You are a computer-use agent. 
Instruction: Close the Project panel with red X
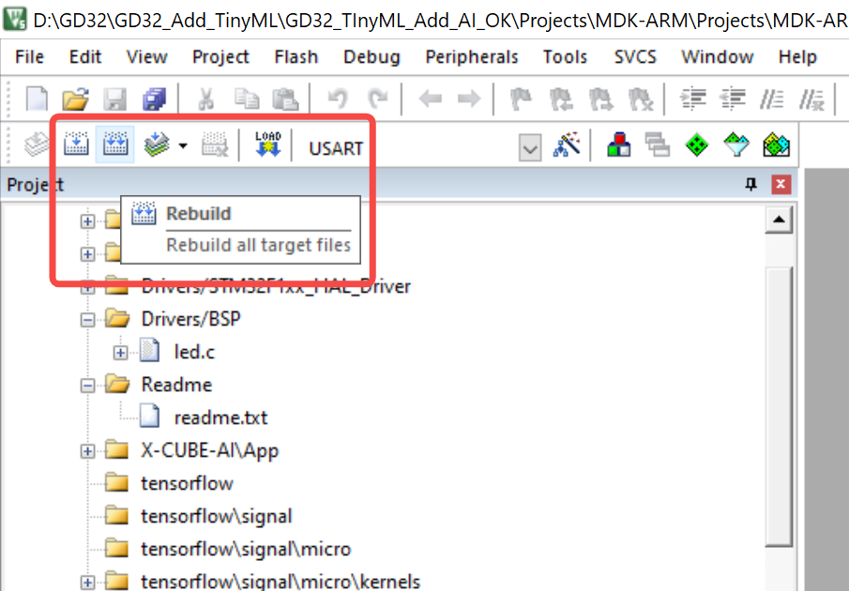tap(781, 185)
